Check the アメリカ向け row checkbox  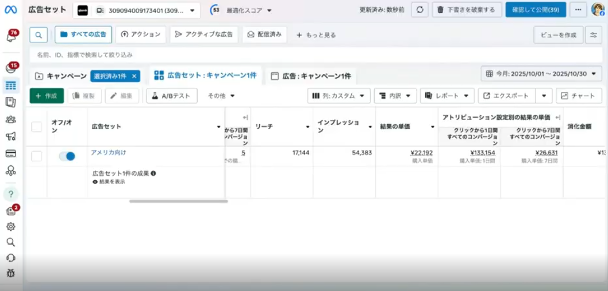36,156
